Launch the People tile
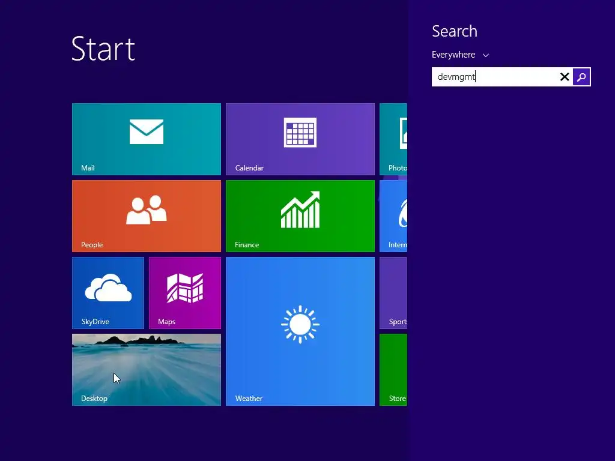Screen dimensions: 615x461 click(x=147, y=216)
